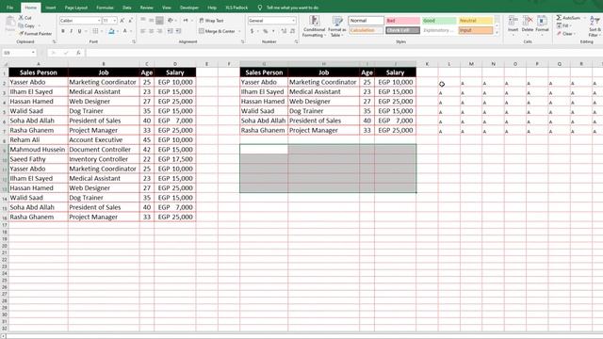
Task: Click the Accounting dollar format icon
Action: click(x=252, y=31)
